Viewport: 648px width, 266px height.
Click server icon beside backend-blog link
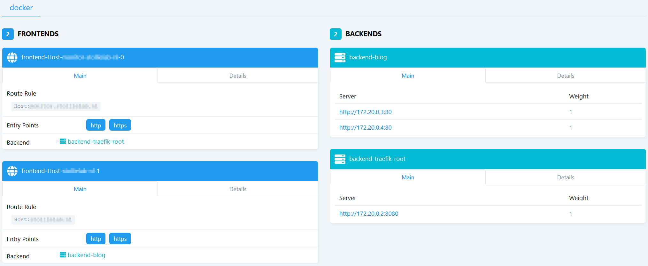tap(63, 255)
